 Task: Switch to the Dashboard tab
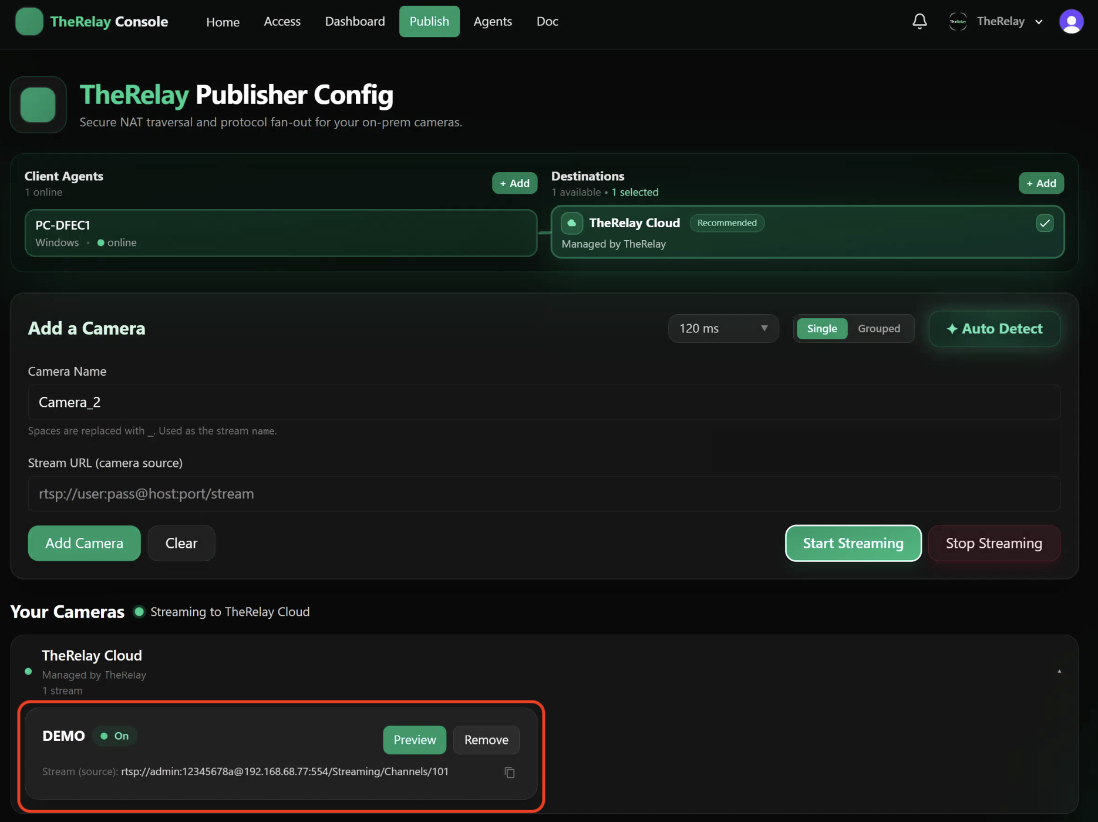(355, 22)
